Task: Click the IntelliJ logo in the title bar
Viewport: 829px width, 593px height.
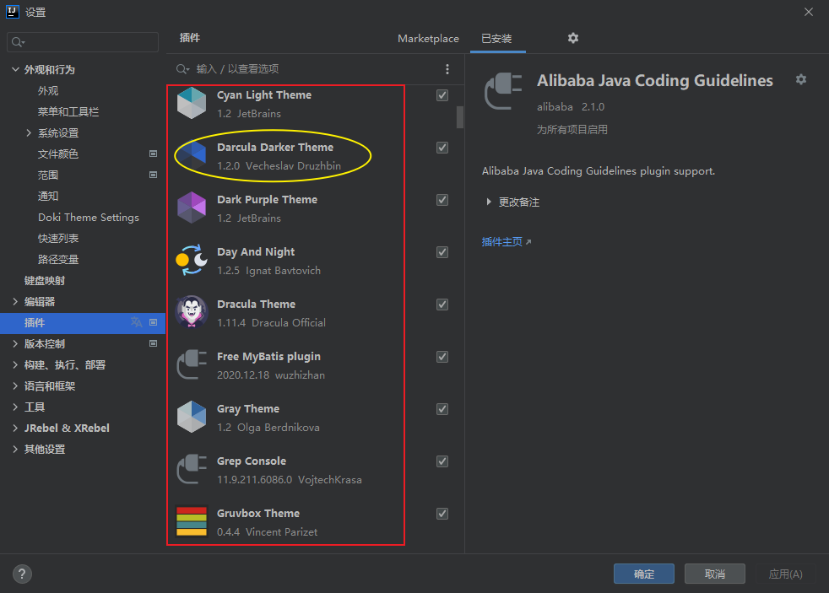Action: tap(12, 12)
